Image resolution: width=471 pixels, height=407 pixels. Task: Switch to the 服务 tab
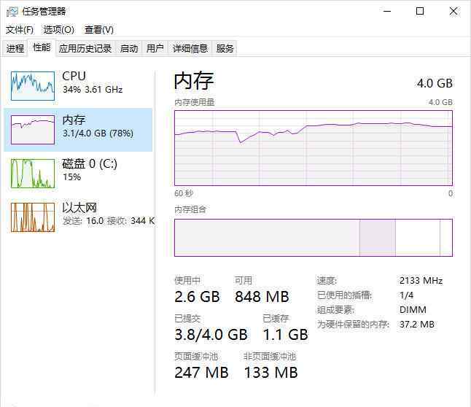pyautogui.click(x=225, y=48)
